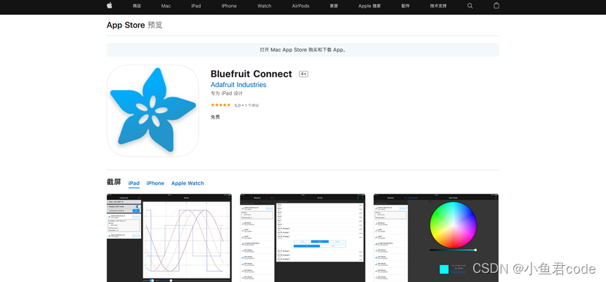This screenshot has width=606, height=282.
Task: Click the cyan color swatch preview
Action: pos(444,269)
